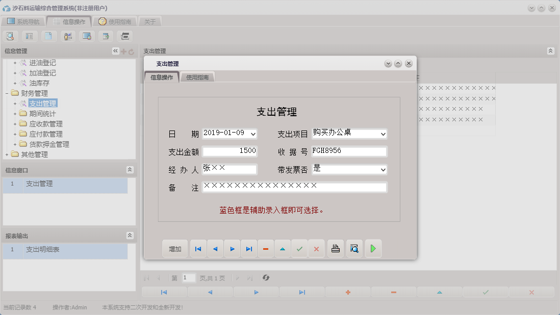
Task: Open the 系统导航 tab
Action: (x=25, y=21)
